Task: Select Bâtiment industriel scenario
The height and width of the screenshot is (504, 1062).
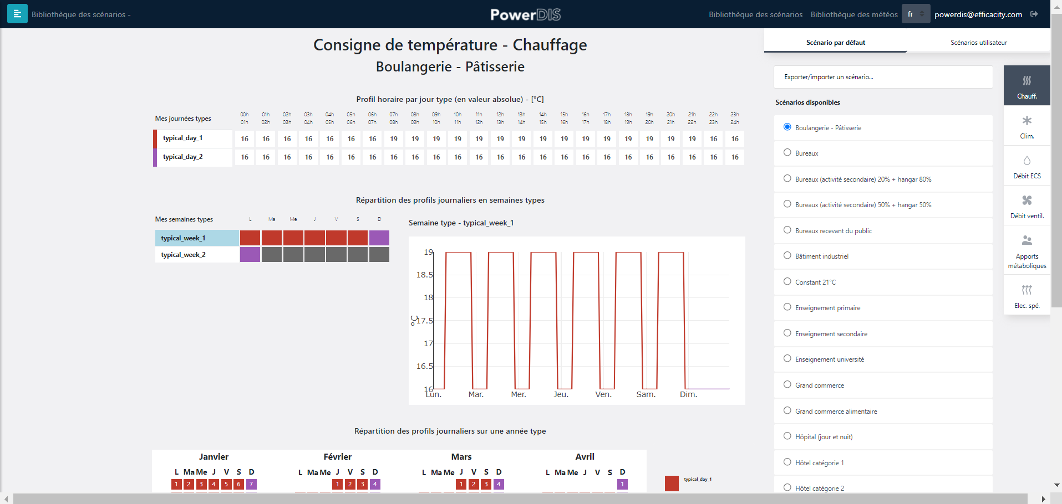Action: (787, 255)
